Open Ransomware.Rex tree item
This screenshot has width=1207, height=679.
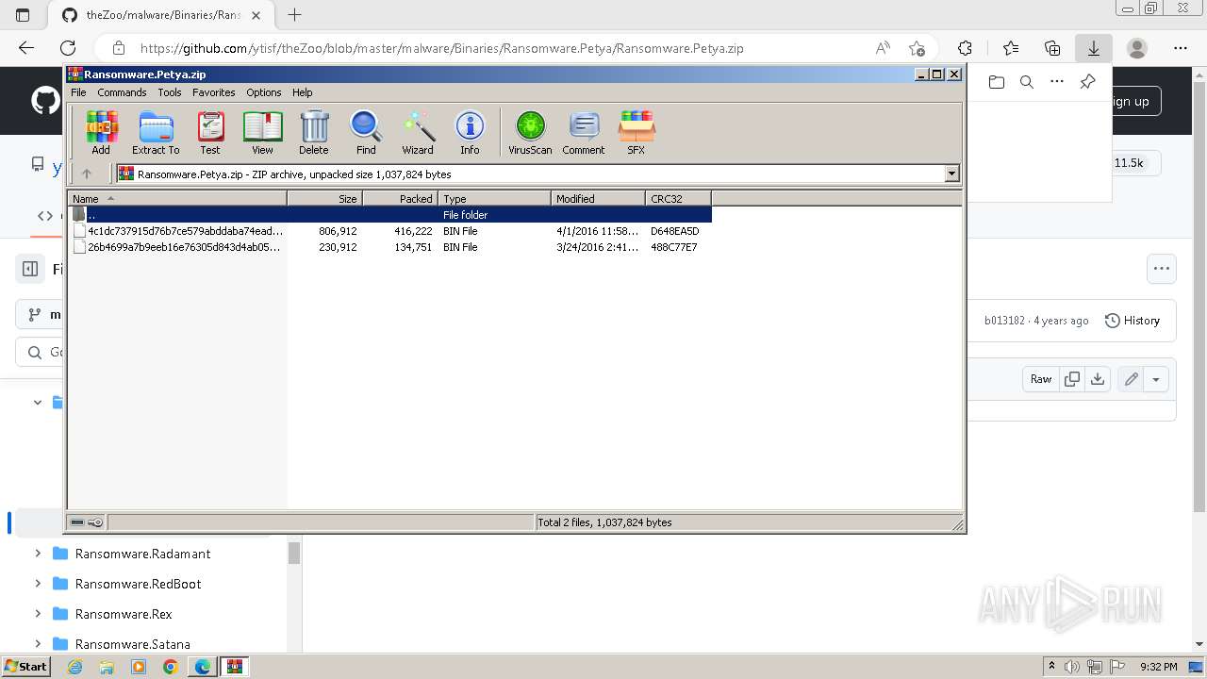click(x=124, y=614)
